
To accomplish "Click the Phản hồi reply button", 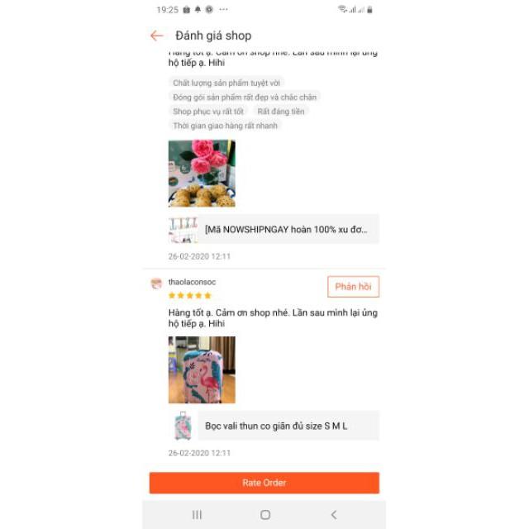I will (x=353, y=287).
